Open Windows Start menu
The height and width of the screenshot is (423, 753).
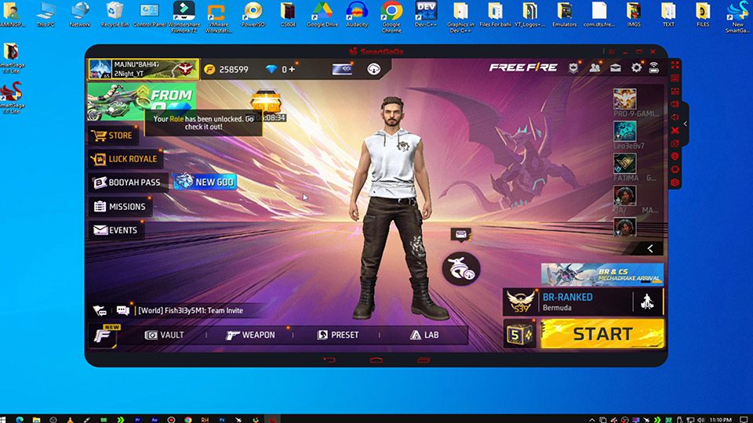point(3,419)
